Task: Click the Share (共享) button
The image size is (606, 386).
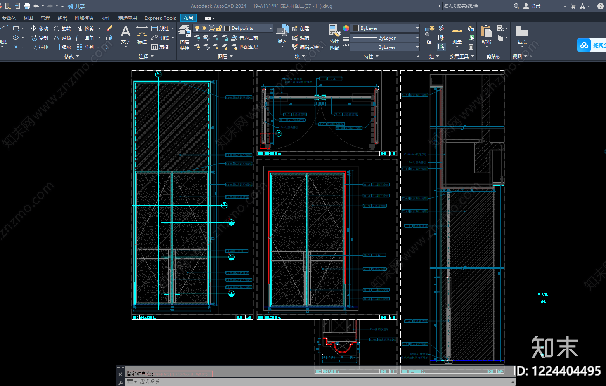Action: [x=76, y=6]
